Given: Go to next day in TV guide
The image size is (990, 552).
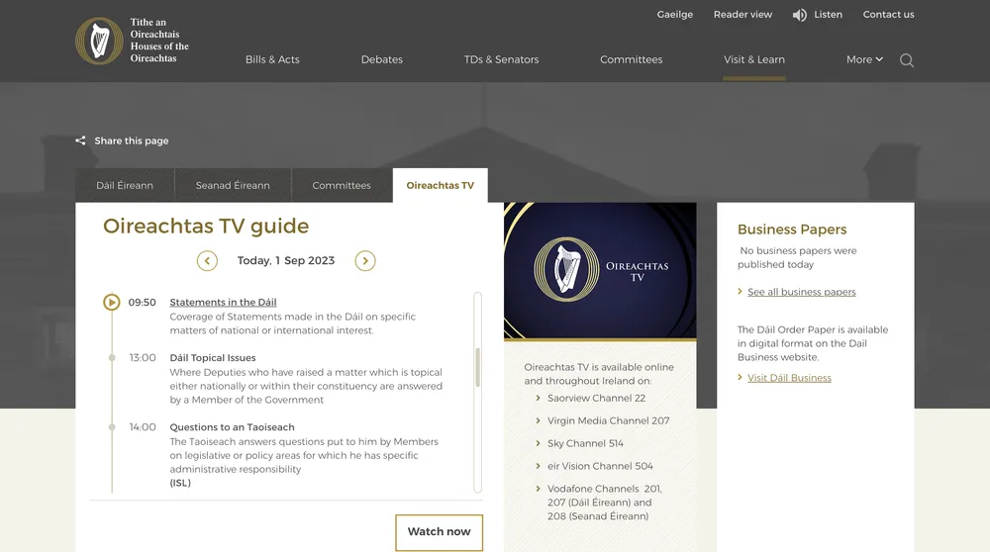Looking at the screenshot, I should click(365, 260).
